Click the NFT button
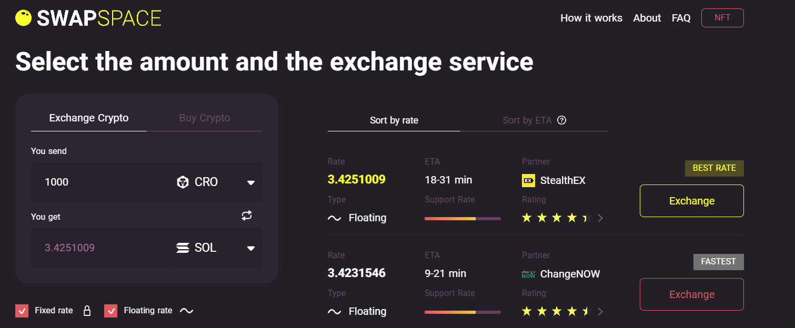 [722, 18]
